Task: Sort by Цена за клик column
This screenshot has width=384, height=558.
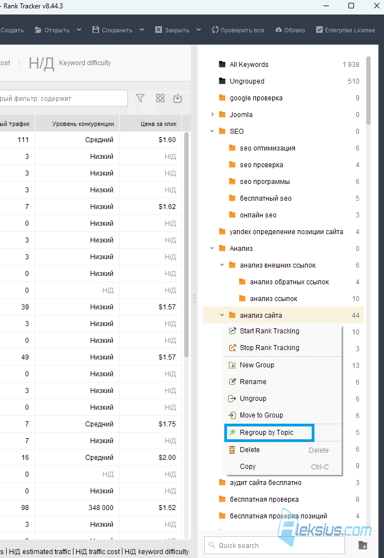Action: [x=151, y=124]
